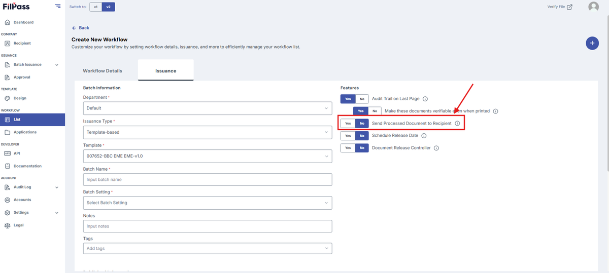Expand Settings chevron in sidebar

[56, 213]
